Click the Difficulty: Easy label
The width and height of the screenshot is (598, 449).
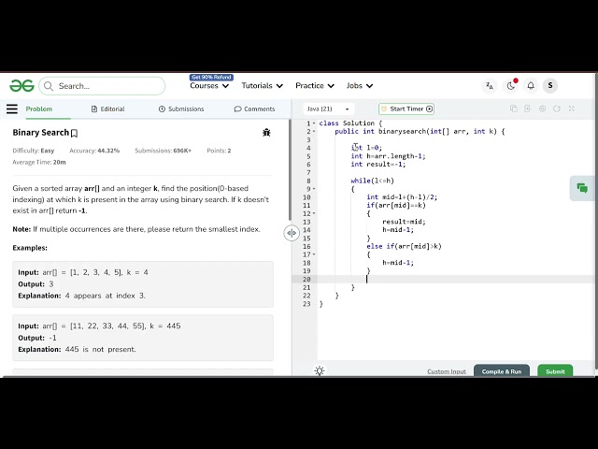click(34, 151)
